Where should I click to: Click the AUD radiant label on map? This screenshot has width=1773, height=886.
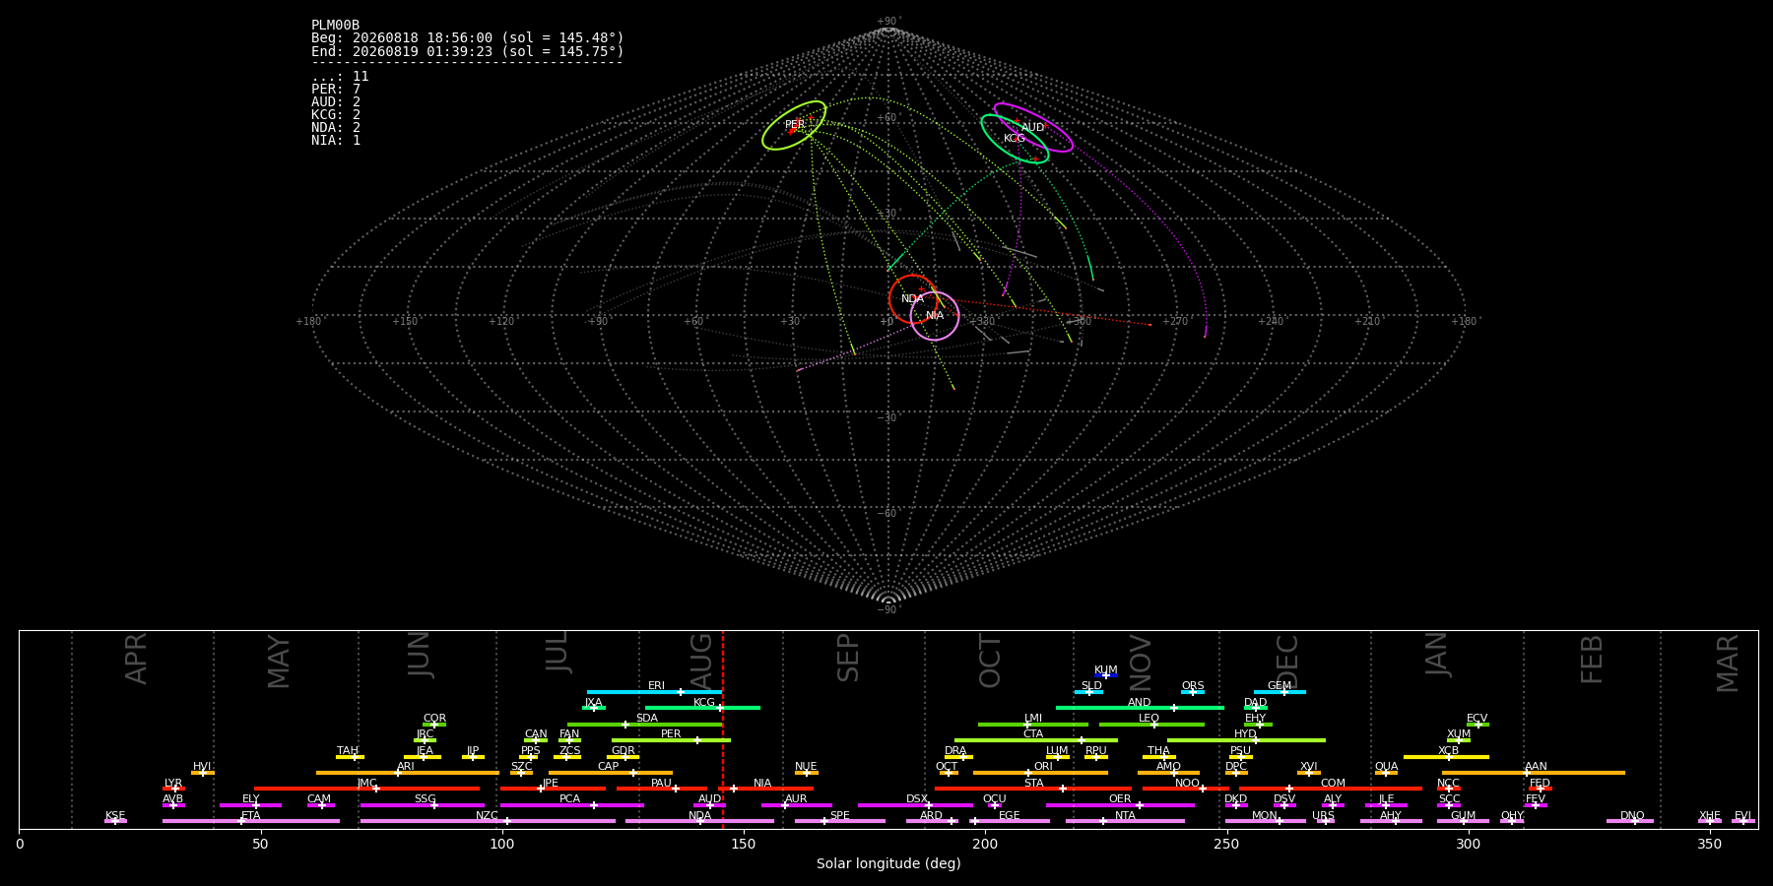[1032, 128]
